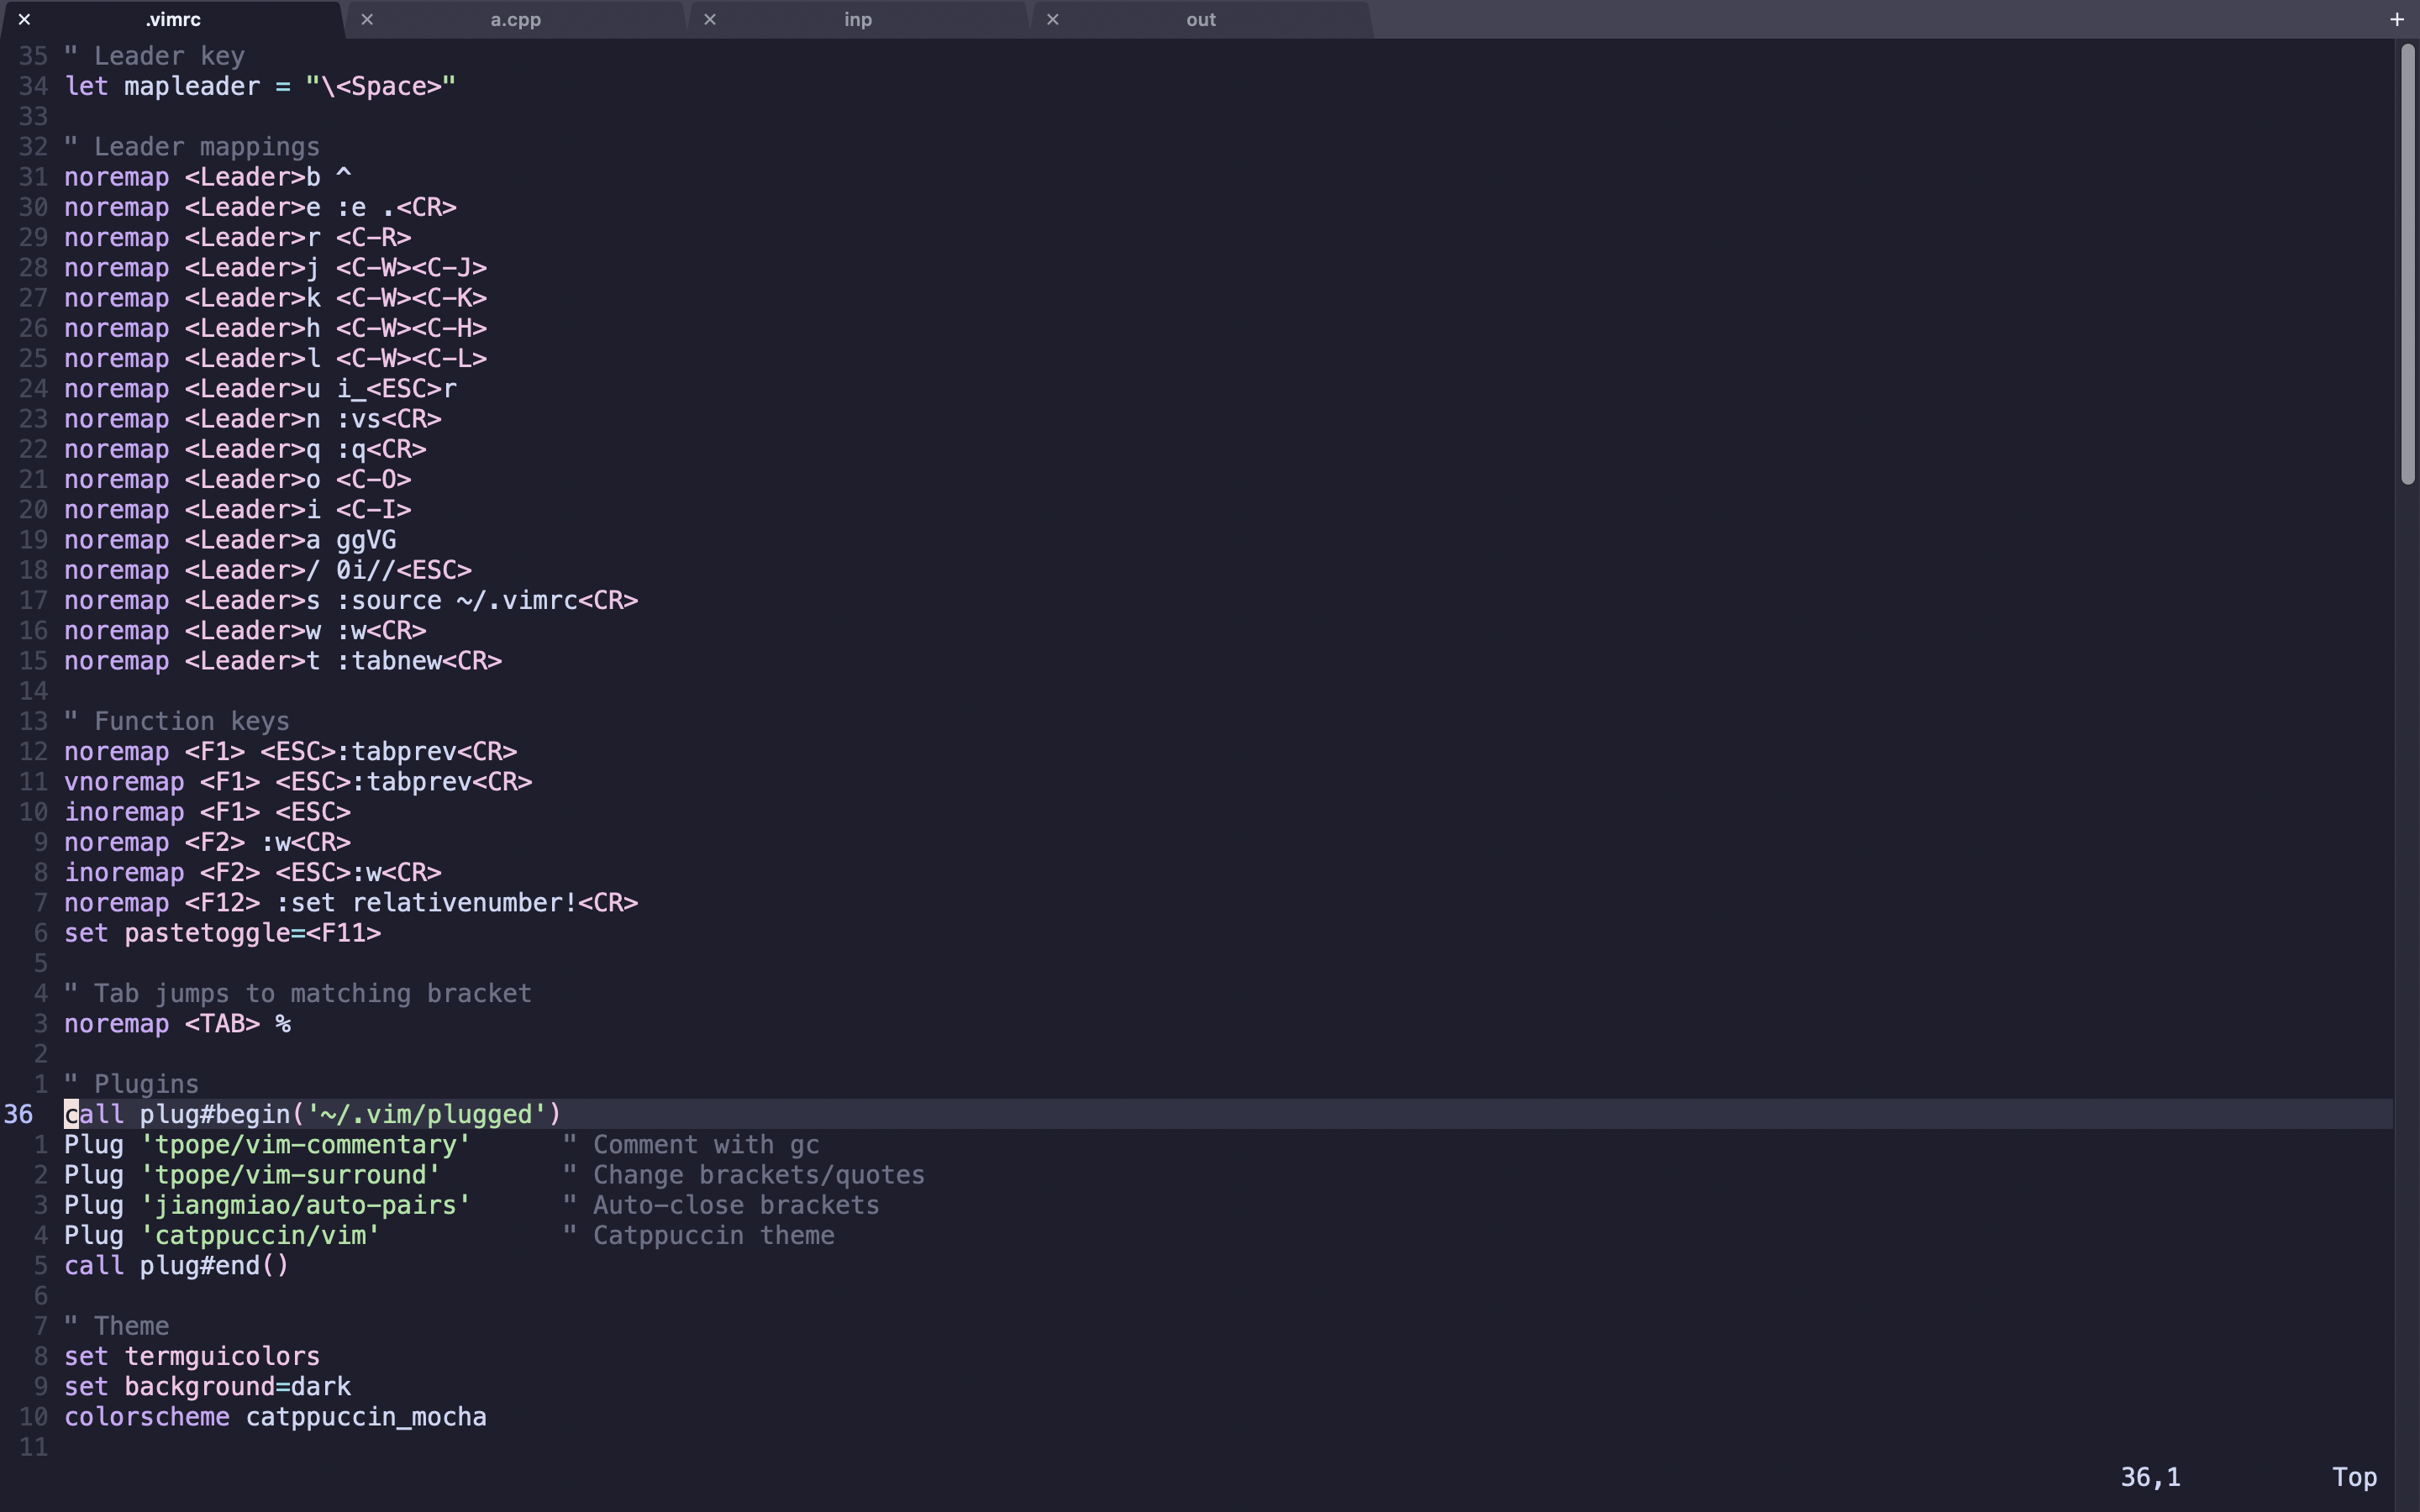The width and height of the screenshot is (2420, 1512).
Task: Click the Plug 'tpope/vim-surround' string
Action: (x=291, y=1175)
